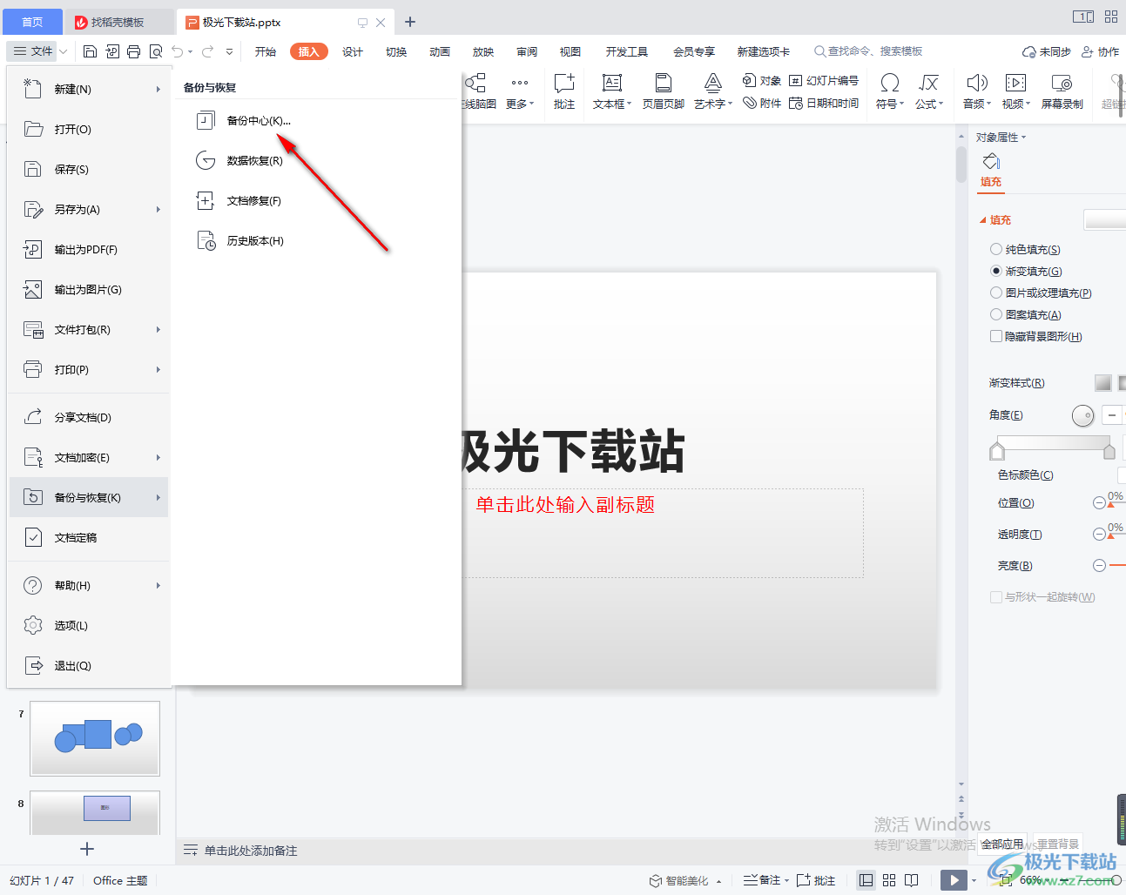Choose 文档修复(F) document repair

coord(253,200)
